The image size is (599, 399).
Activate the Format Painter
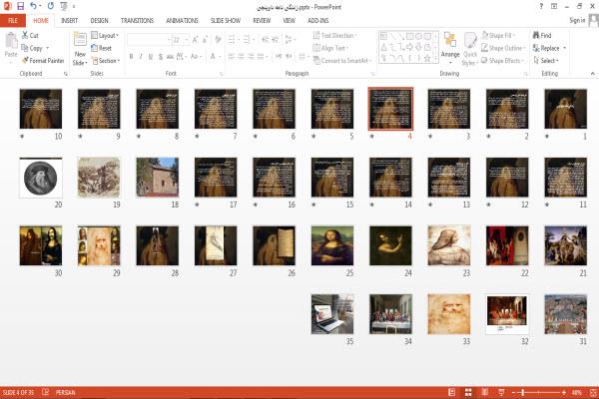[43, 60]
